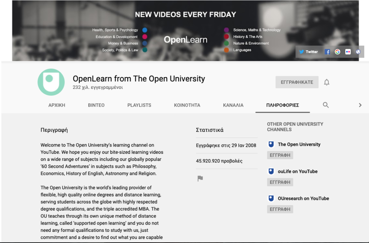
Task: Click the OUresearch on YouTube channel logo
Action: tap(271, 198)
